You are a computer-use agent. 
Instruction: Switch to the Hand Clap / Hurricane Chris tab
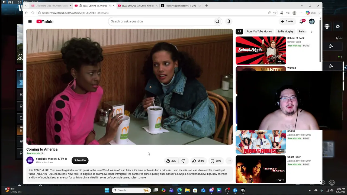pyautogui.click(x=51, y=5)
